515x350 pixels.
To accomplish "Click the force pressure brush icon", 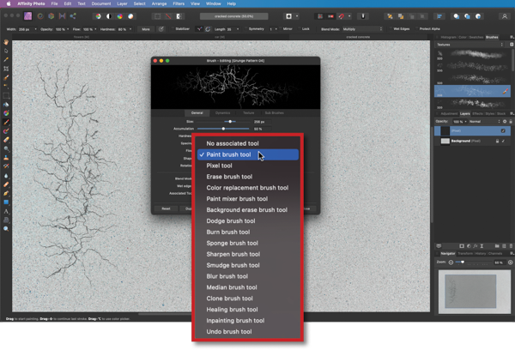I will click(161, 29).
